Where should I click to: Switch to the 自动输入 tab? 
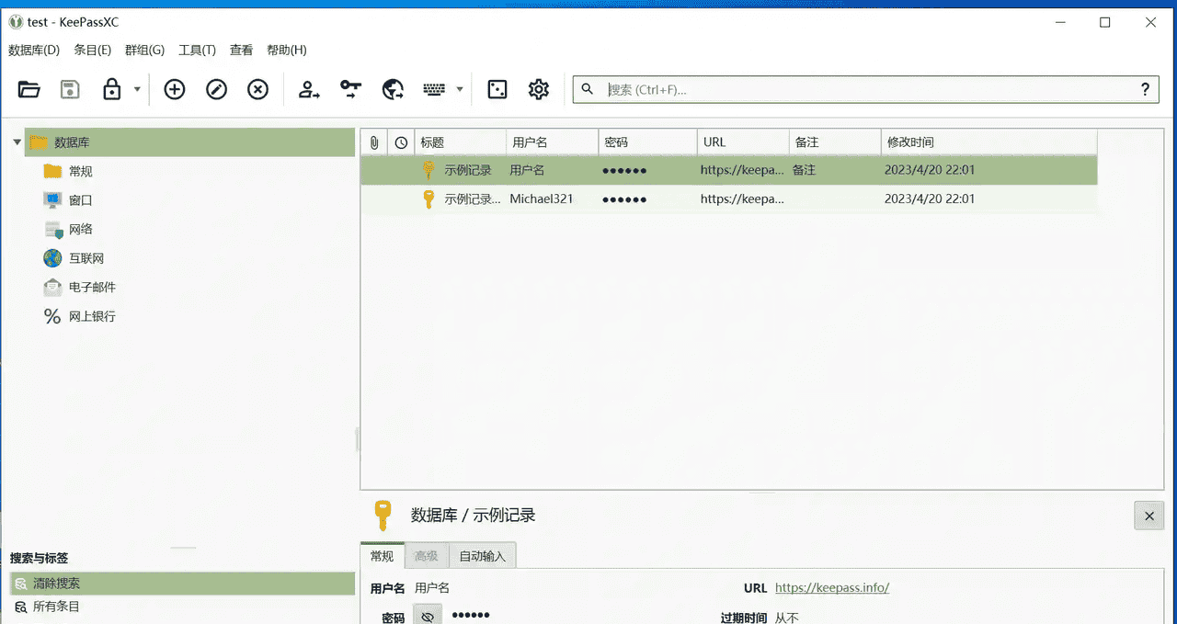483,555
